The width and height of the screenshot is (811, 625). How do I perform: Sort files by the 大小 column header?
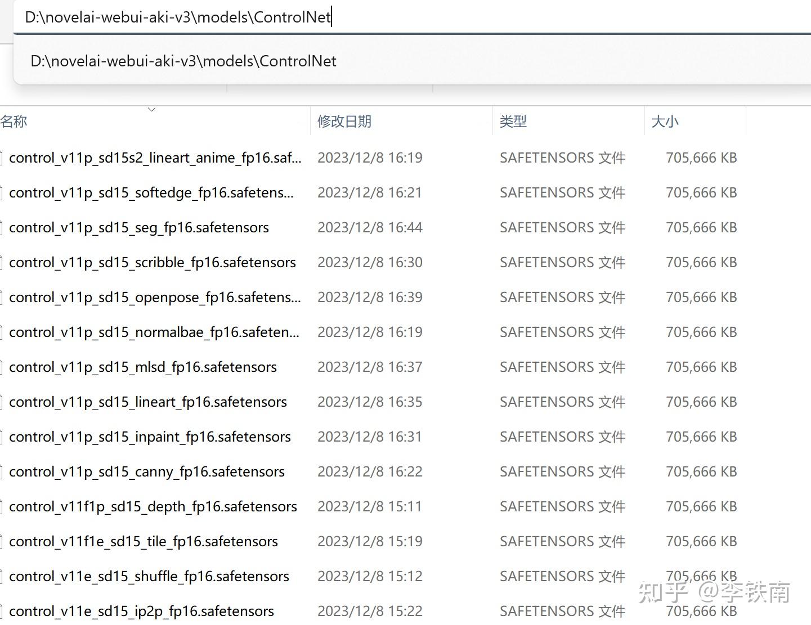click(x=665, y=121)
